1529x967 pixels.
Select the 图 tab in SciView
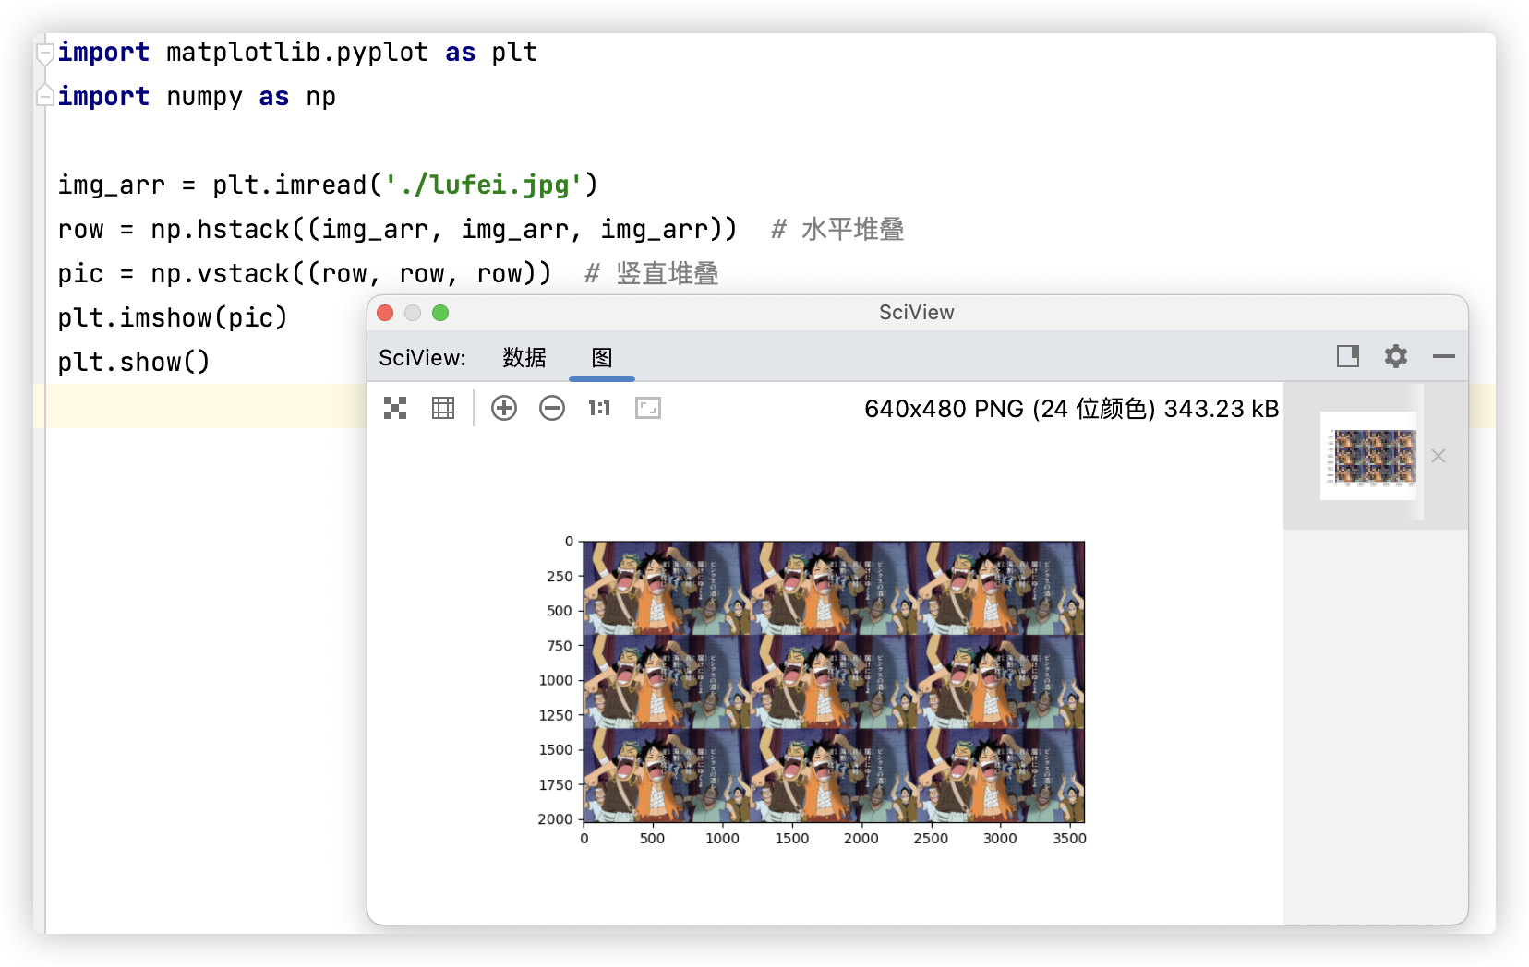click(601, 358)
